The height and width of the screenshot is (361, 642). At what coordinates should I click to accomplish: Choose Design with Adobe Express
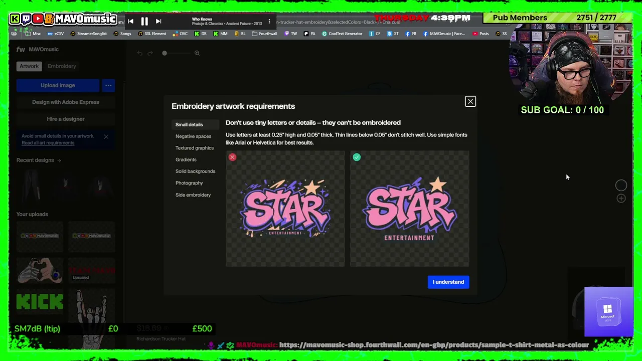click(x=66, y=102)
